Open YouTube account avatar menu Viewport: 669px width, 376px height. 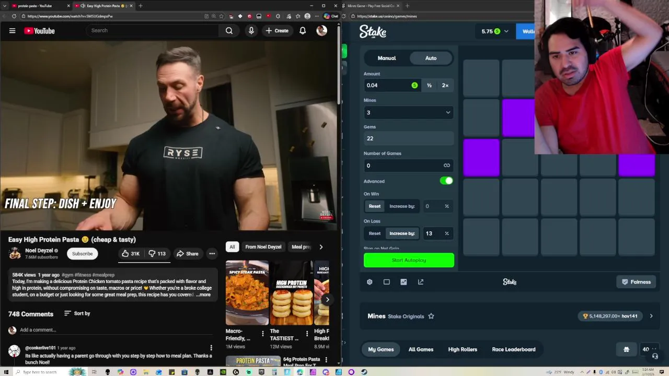[321, 31]
